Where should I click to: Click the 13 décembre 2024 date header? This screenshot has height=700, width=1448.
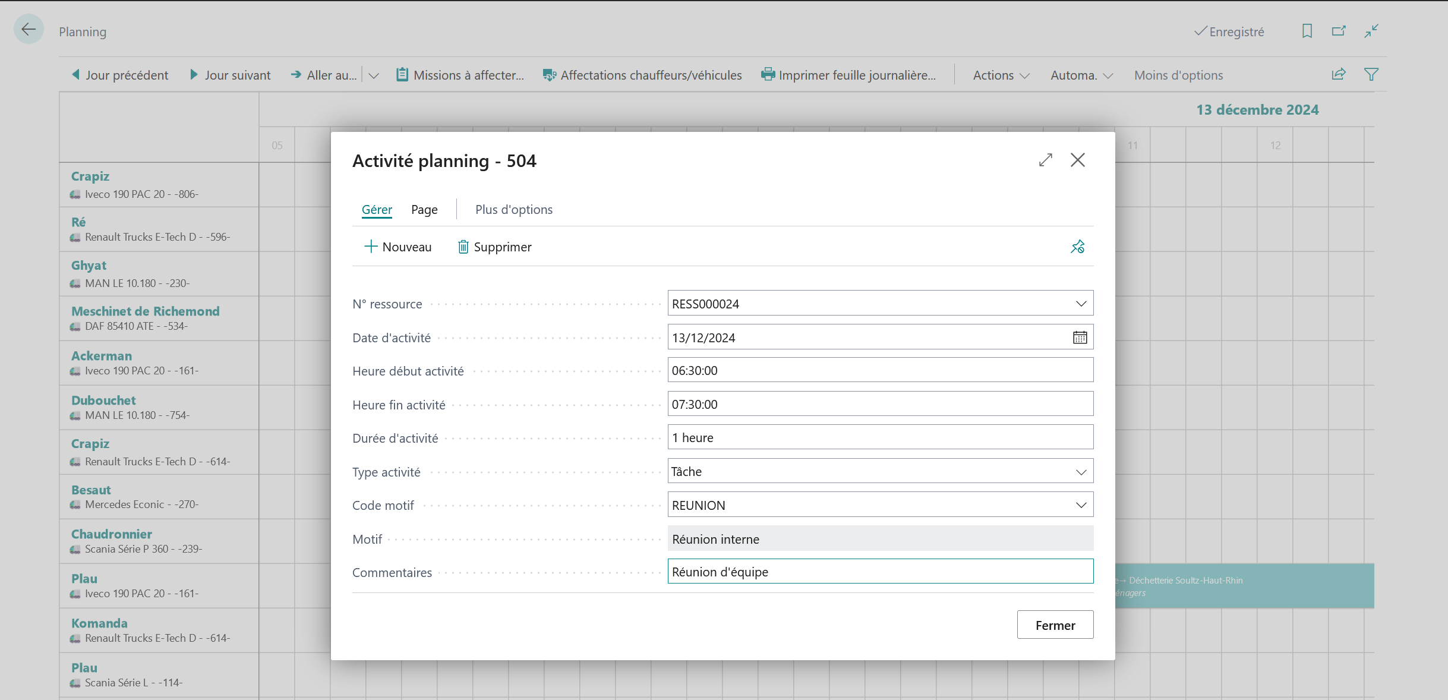1257,110
